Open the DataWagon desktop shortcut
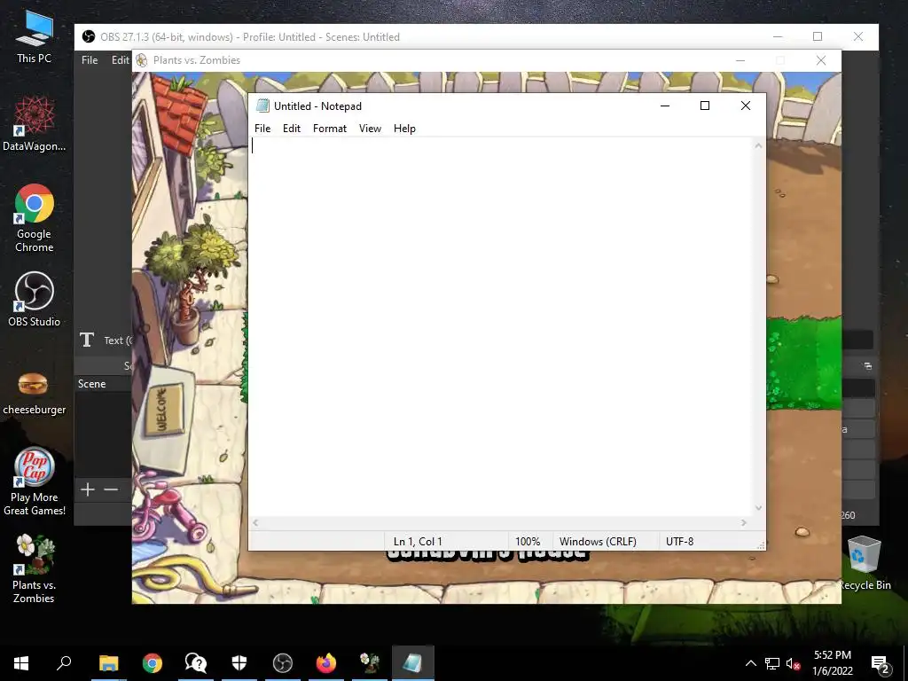This screenshot has height=681, width=908. click(35, 124)
